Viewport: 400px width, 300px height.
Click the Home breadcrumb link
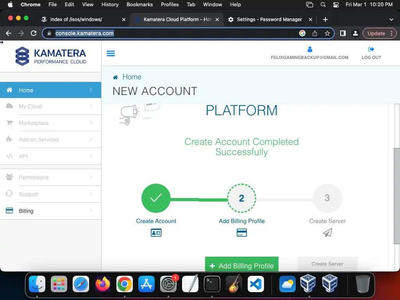coord(132,77)
